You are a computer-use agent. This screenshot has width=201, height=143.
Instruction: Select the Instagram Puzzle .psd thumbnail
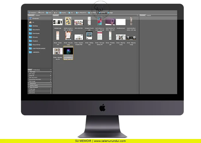pos(89,21)
